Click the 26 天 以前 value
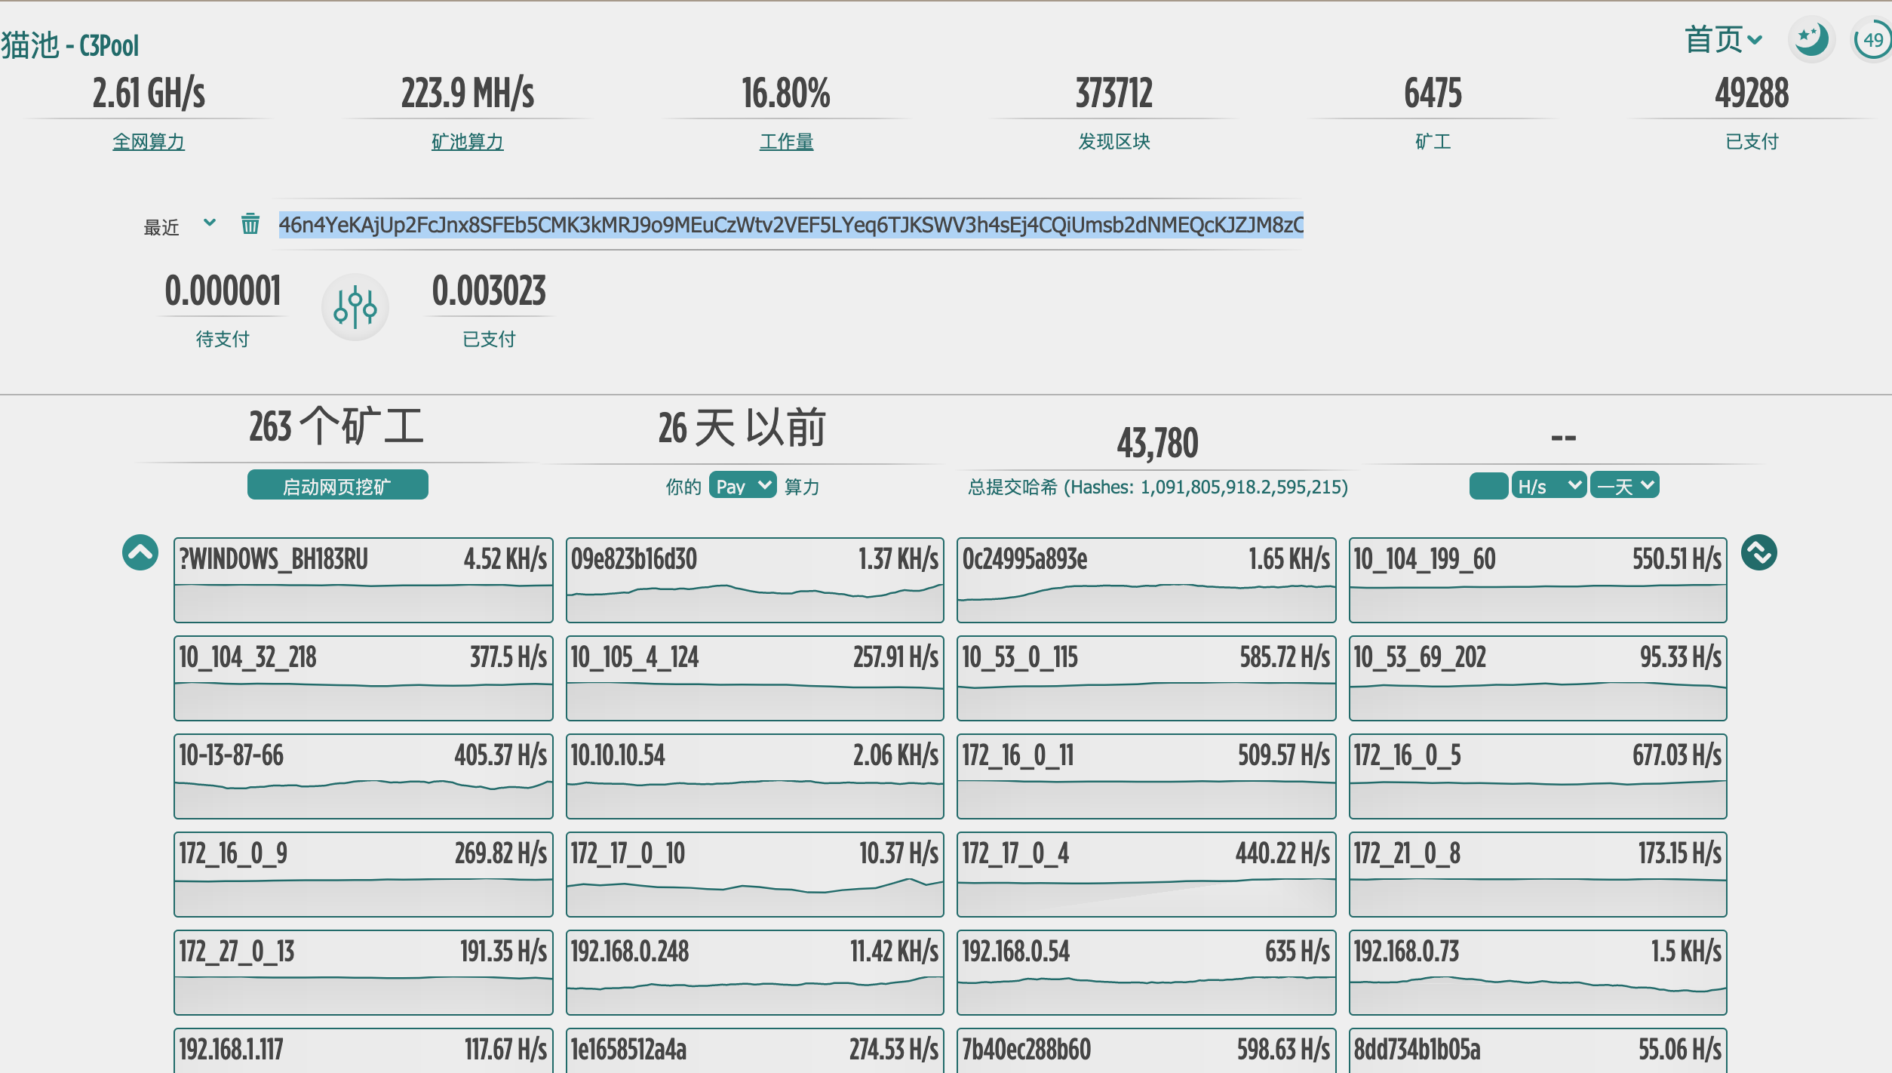The width and height of the screenshot is (1892, 1073). tap(742, 428)
